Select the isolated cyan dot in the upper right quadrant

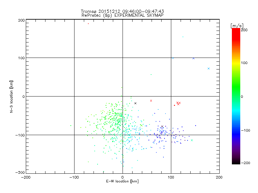click(x=183, y=37)
